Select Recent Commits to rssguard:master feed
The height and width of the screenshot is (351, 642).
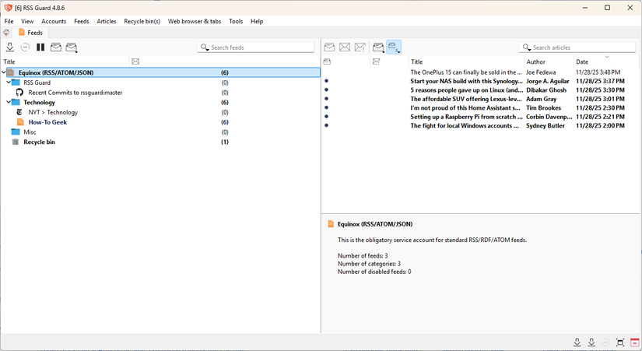[x=75, y=93]
